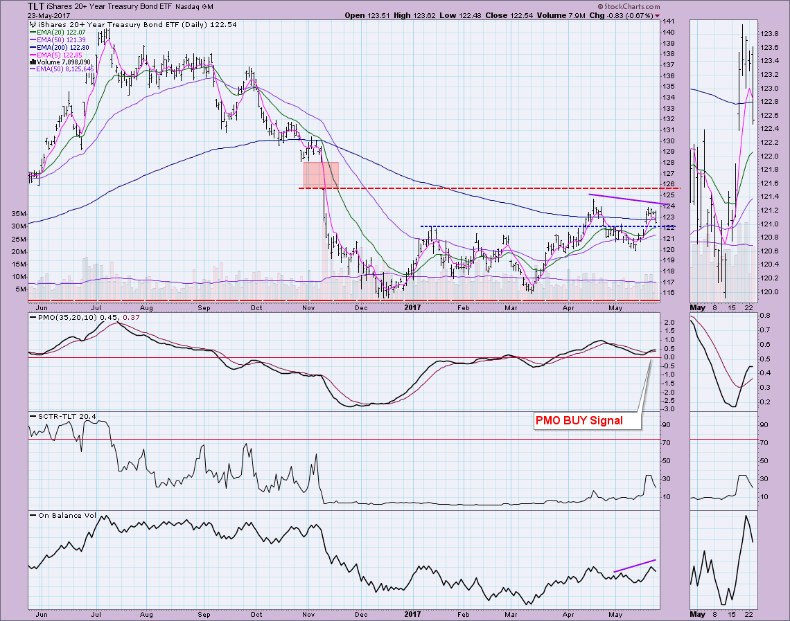
Task: Click the Nov label on the date axis
Action: point(308,305)
